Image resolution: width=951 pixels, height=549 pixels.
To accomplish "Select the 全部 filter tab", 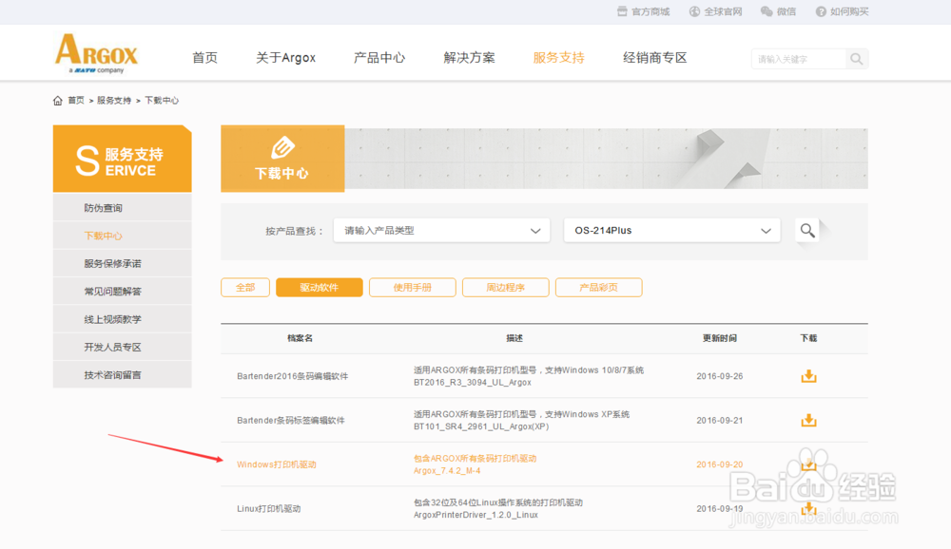I will click(x=245, y=287).
